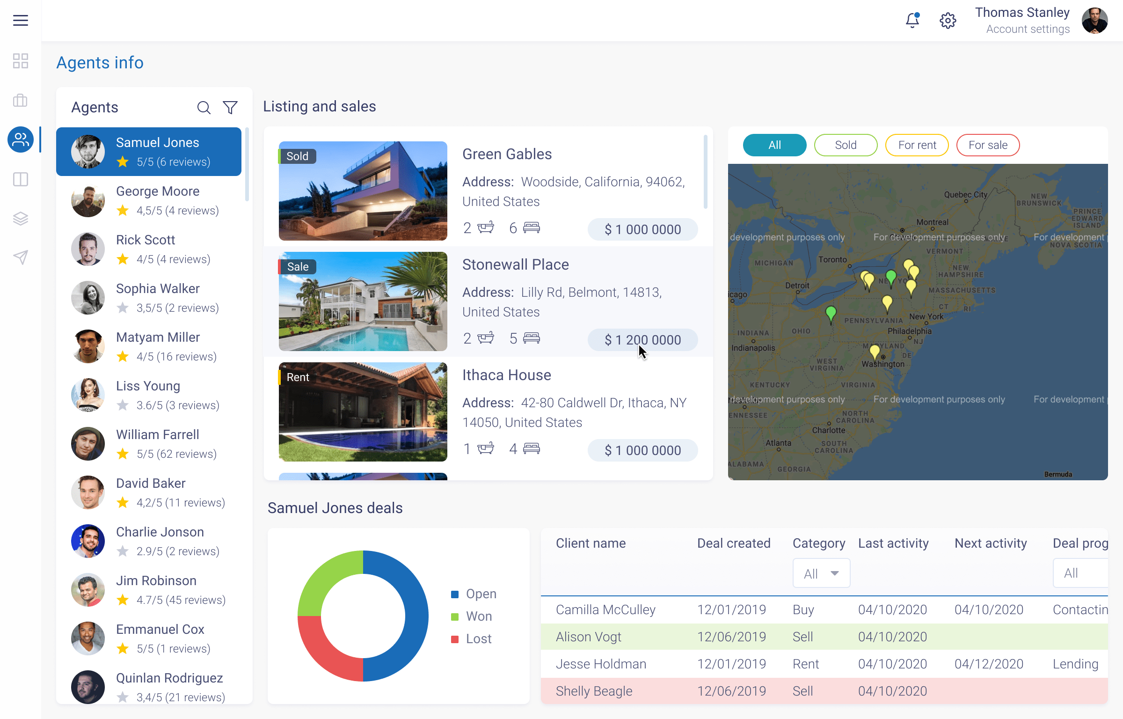Select the 'Sold' filter toggle
This screenshot has height=719, width=1123.
846,145
